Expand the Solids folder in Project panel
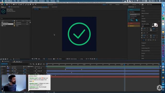The image size is (165, 93). pos(1,26)
